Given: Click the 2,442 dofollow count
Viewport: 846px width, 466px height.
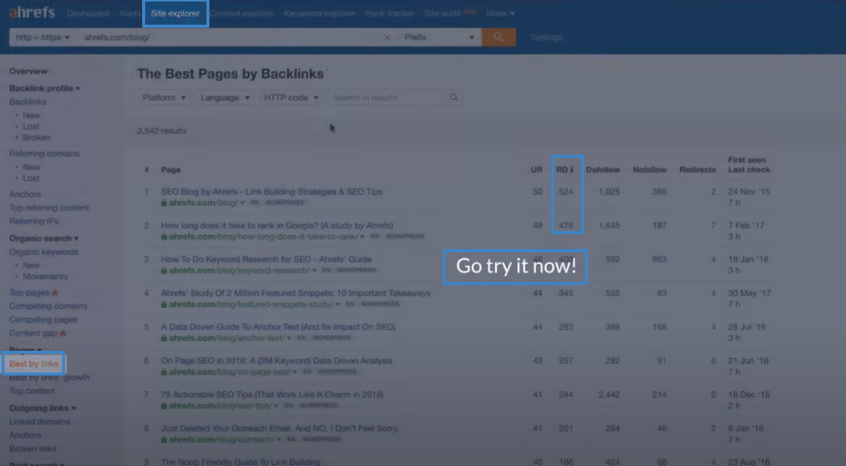Looking at the screenshot, I should pyautogui.click(x=609, y=395).
